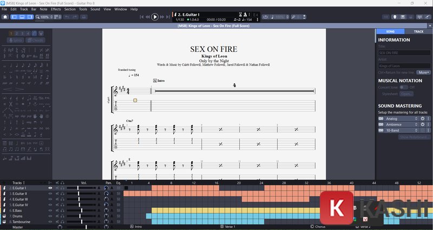433x230 pixels.
Task: Switch to the TRACK inspector tab
Action: [418, 31]
